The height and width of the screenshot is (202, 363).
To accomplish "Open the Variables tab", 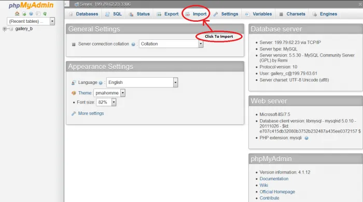I will click(262, 14).
